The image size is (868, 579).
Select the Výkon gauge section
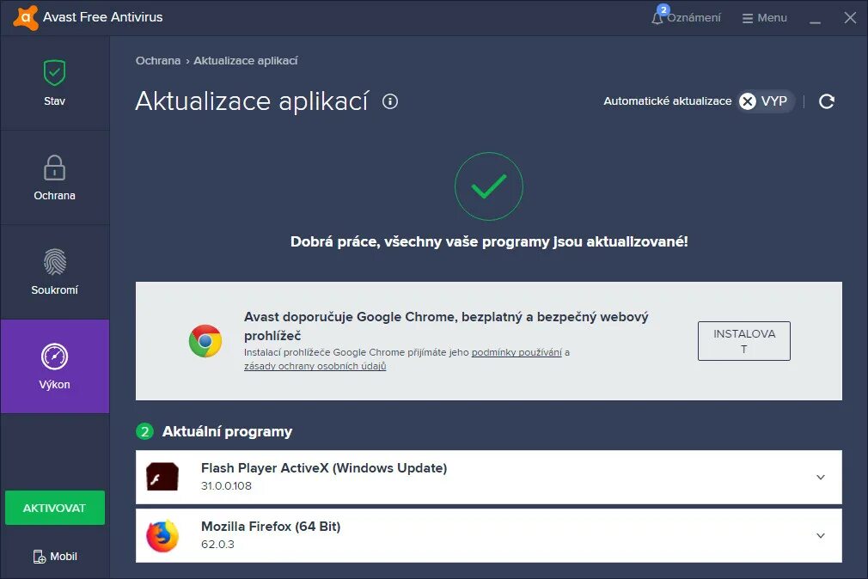coord(55,367)
